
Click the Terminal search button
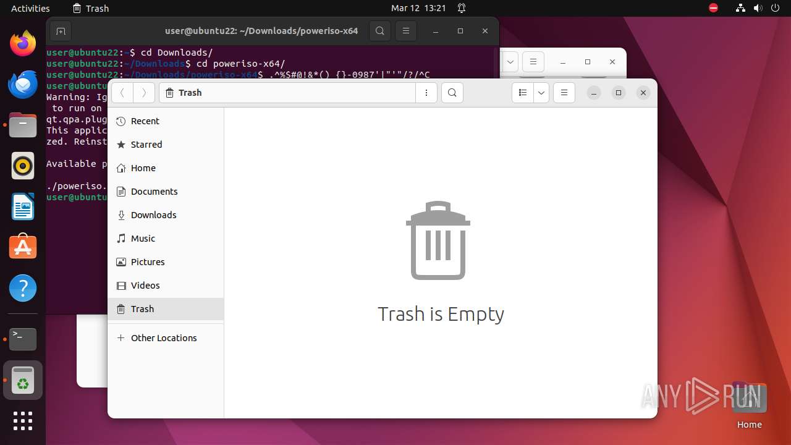(x=380, y=31)
